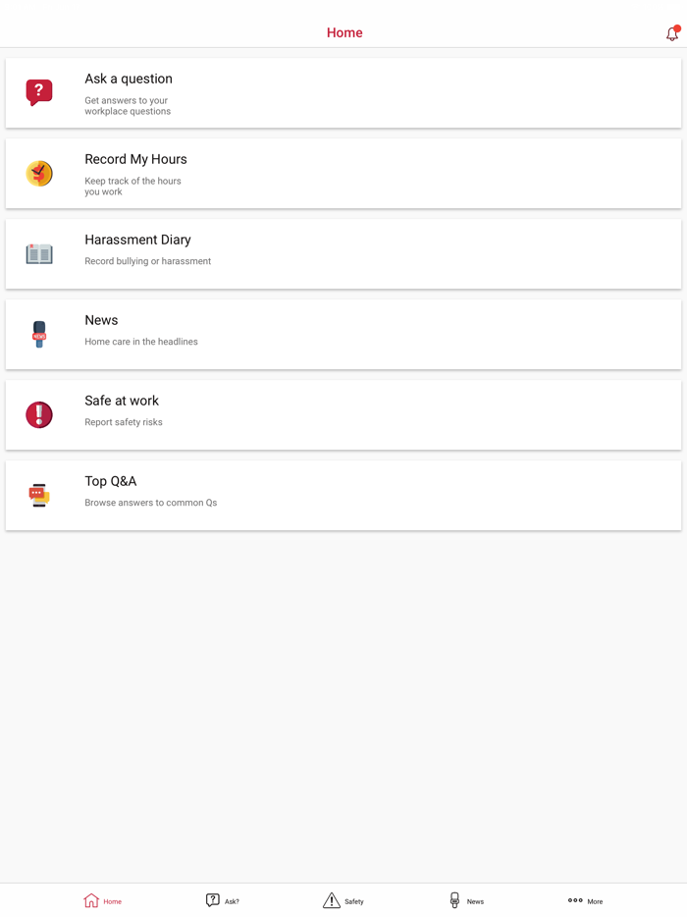Click the Ask a question card
Viewport: 687px width, 917px height.
point(343,92)
